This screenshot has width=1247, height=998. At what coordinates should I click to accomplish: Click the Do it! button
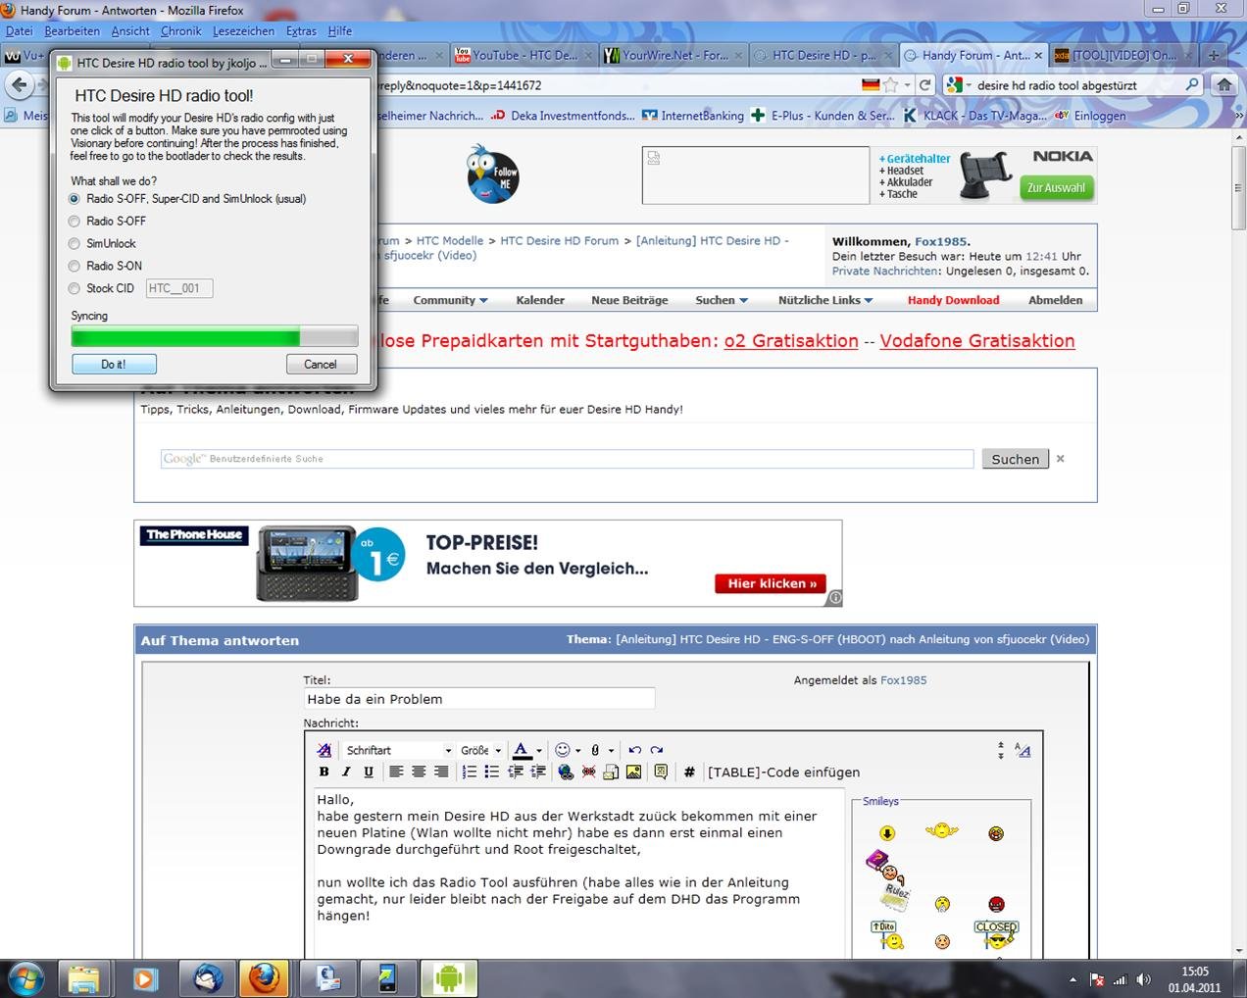coord(114,364)
